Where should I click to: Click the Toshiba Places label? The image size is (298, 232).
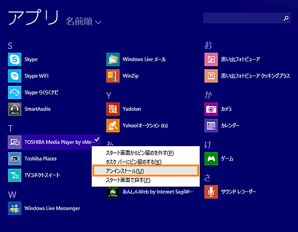[41, 159]
